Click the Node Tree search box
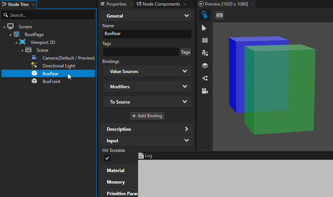Screen dimensions: 333x197 (48, 15)
